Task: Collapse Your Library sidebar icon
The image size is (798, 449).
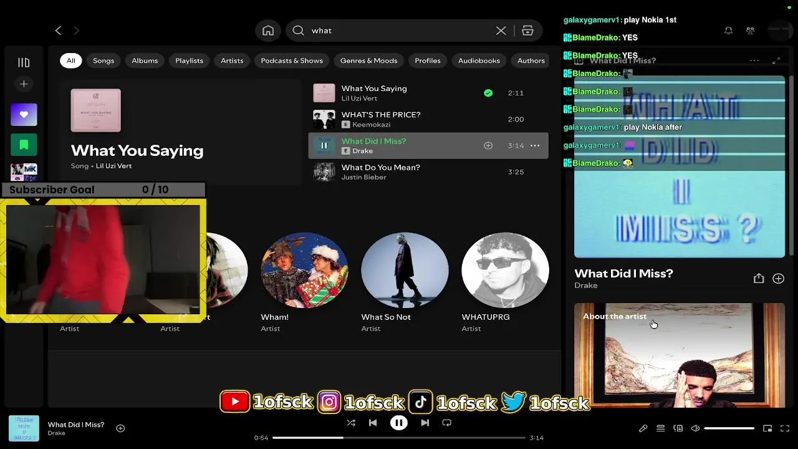Action: tap(24, 62)
